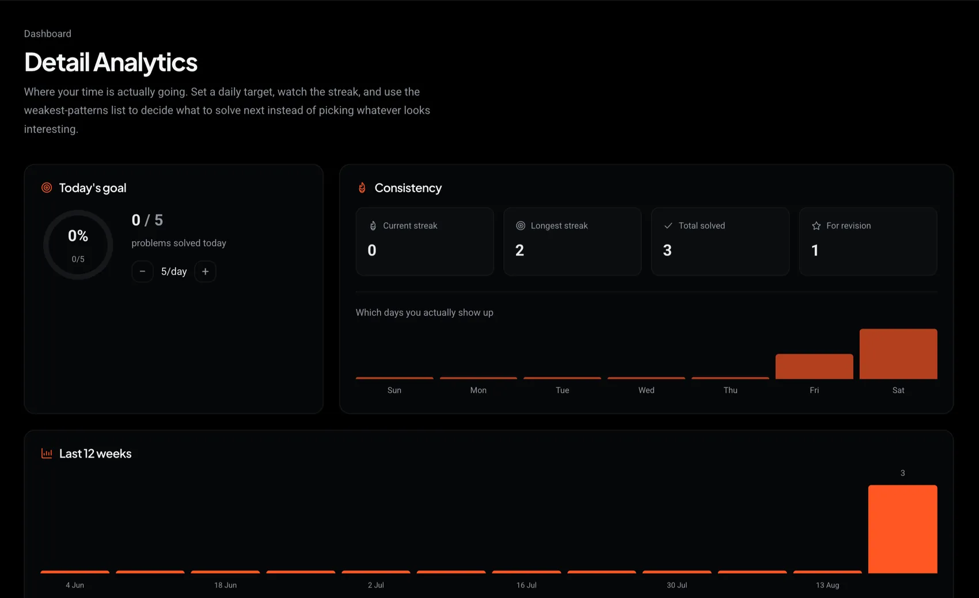Viewport: 979px width, 598px height.
Task: Click the Wed label under weekday chart
Action: tap(646, 390)
